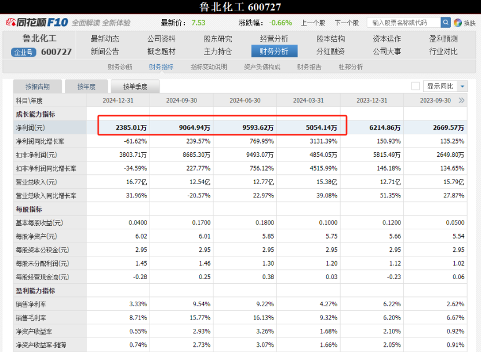Screen dimensions: 481x352
Task: Select the 营业总收入(元) row label
Action: point(37,182)
